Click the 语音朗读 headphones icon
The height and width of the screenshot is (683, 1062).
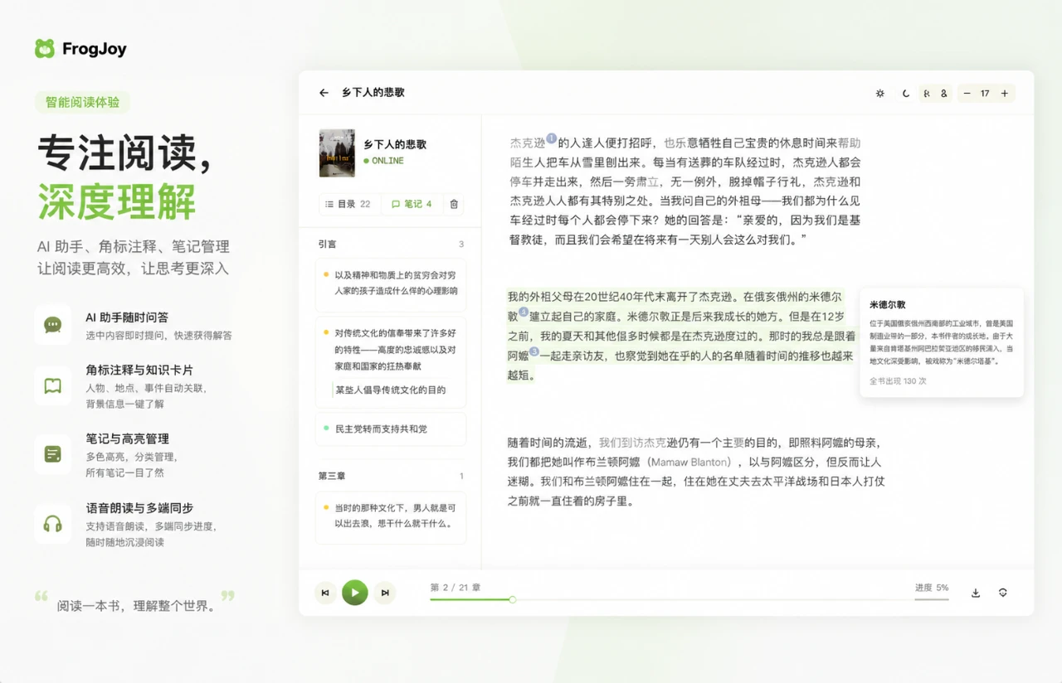pos(53,524)
